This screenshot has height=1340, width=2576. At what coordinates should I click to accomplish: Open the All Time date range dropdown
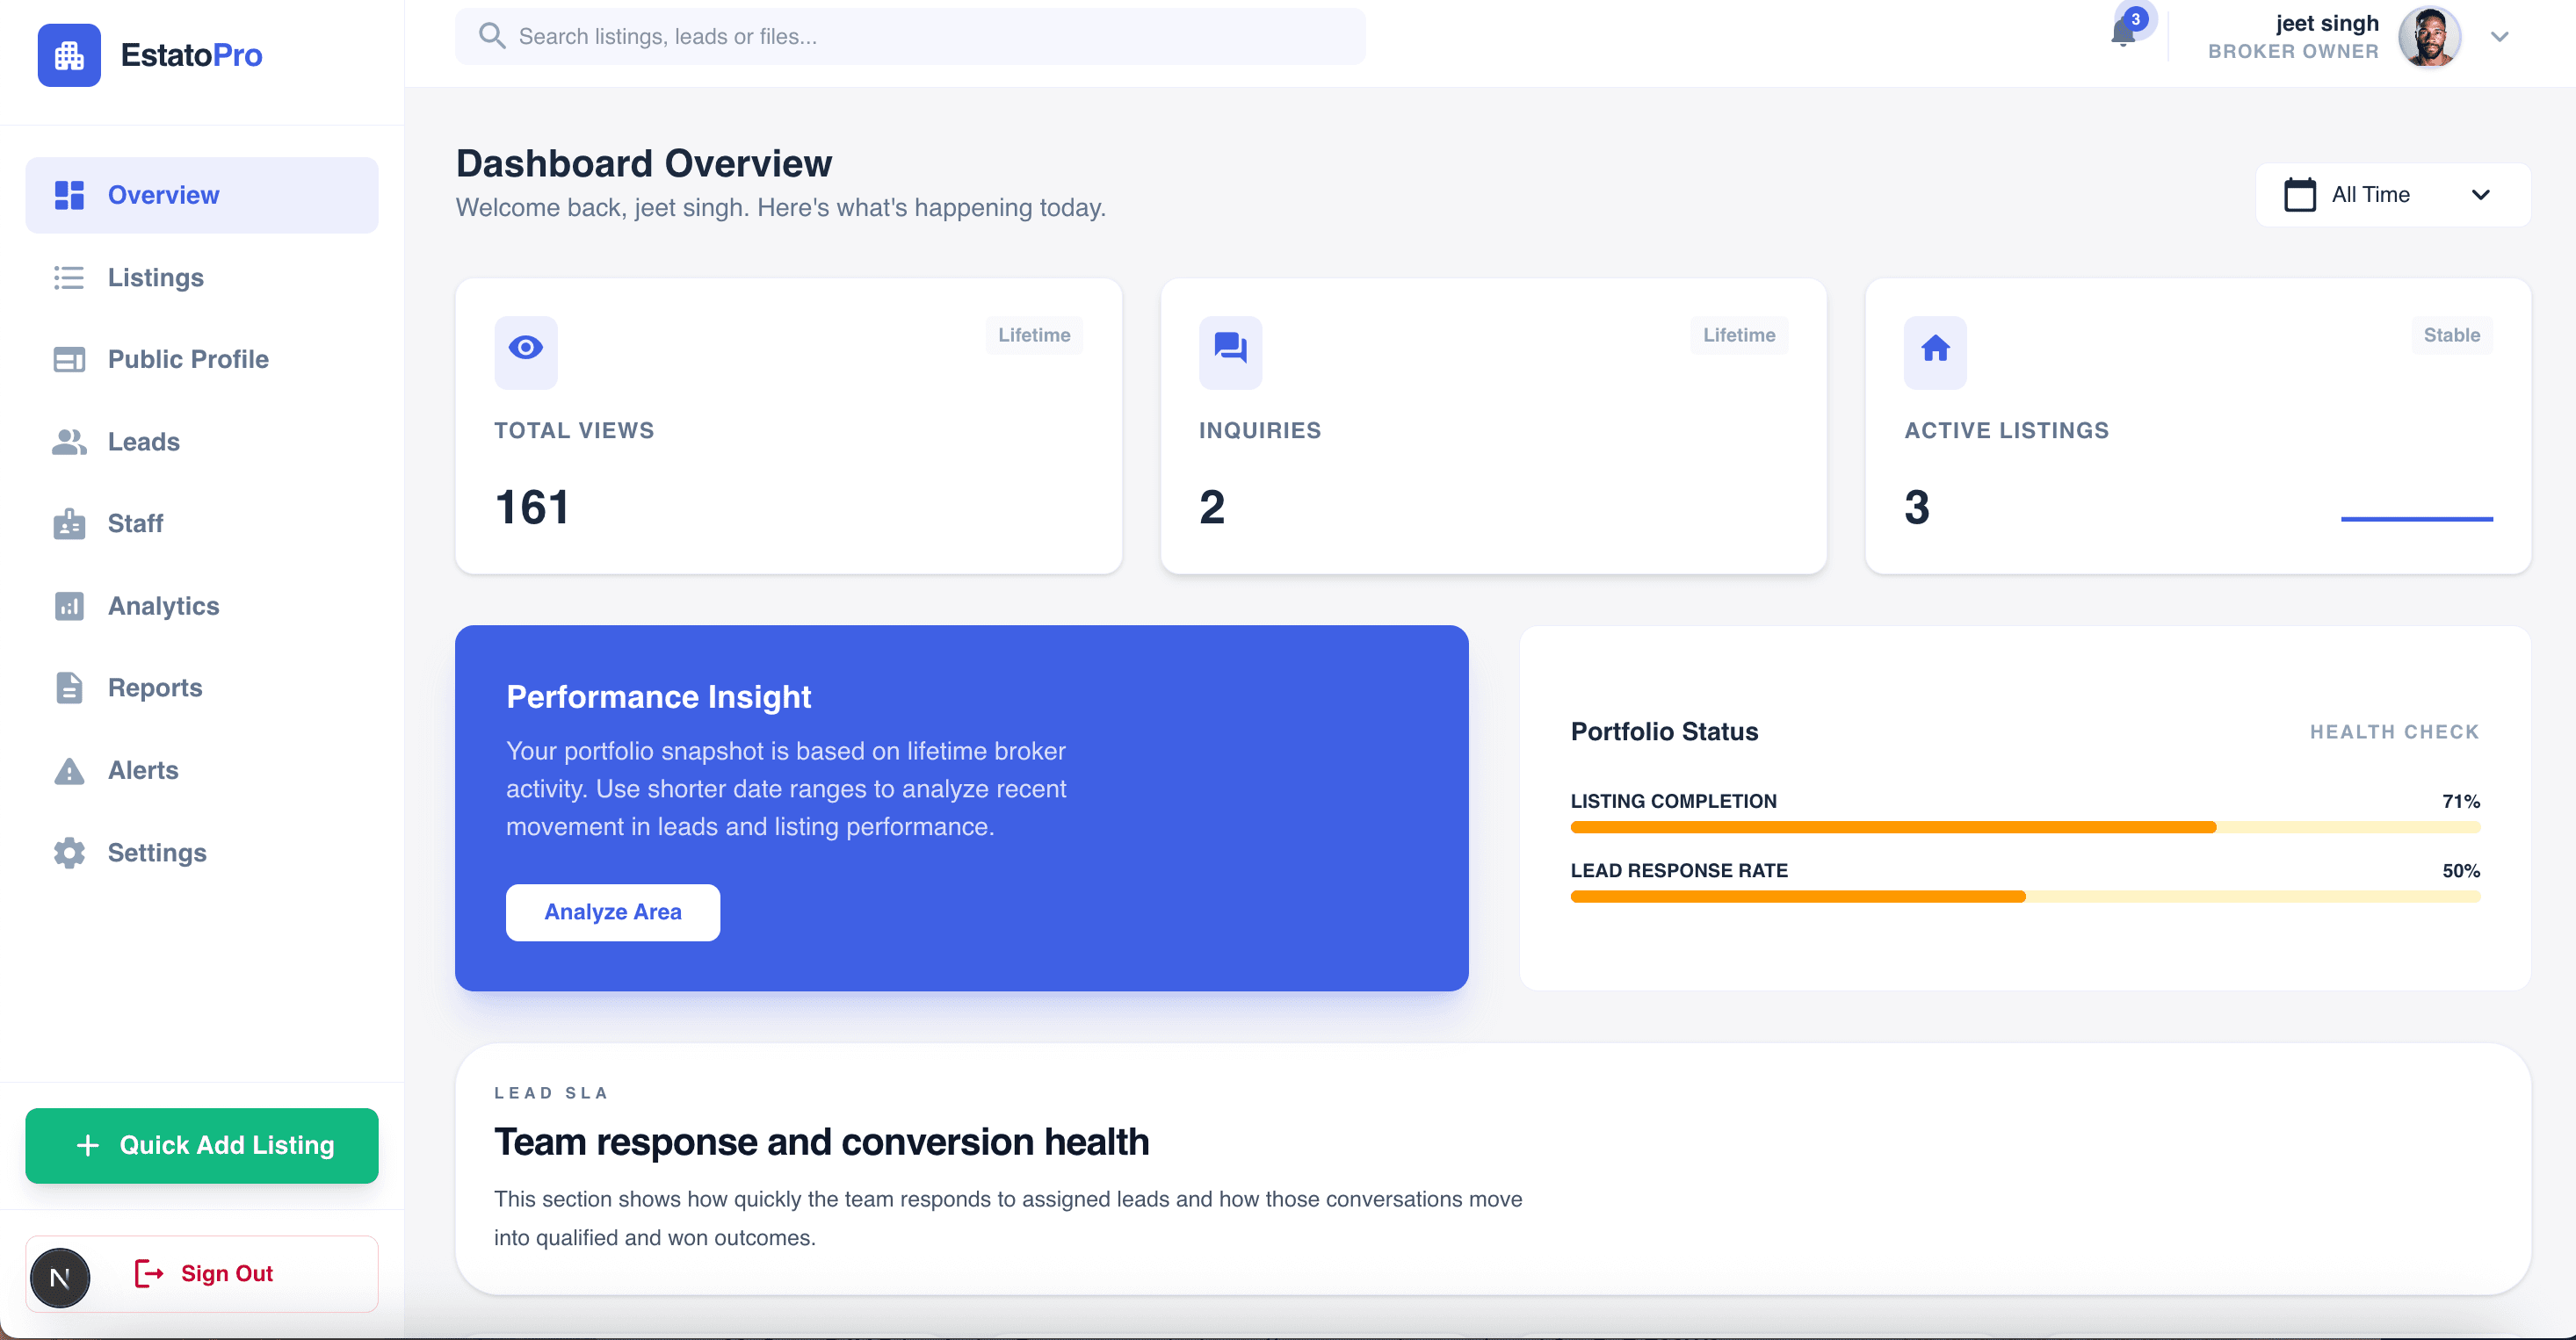2393,195
